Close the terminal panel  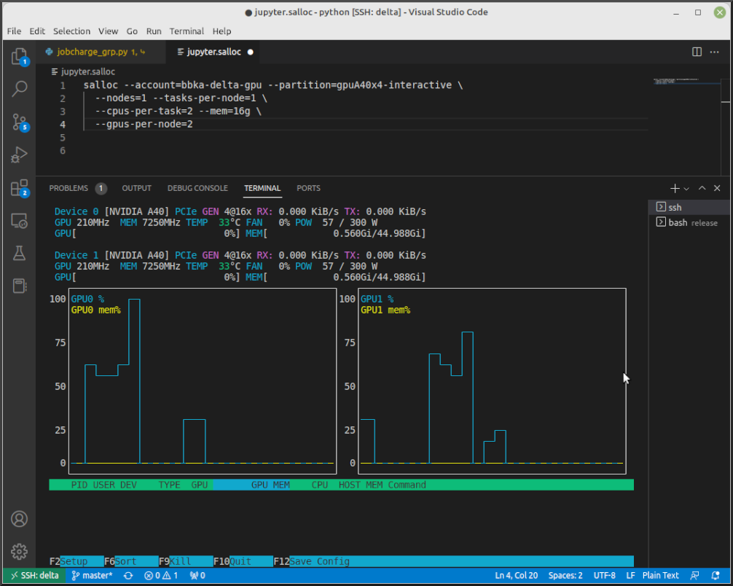[x=717, y=188]
